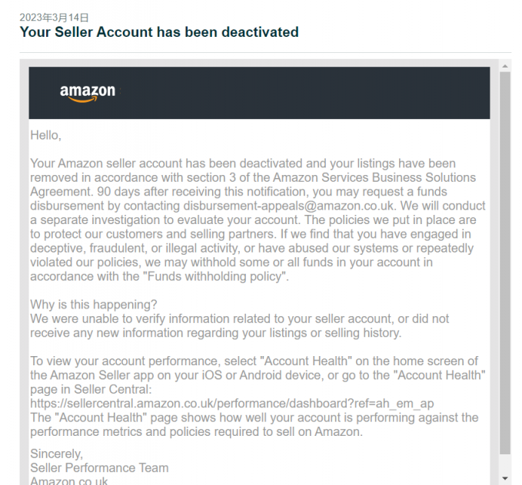The height and width of the screenshot is (485, 522).
Task: Click the scrollbar track below the thumb
Action: 505,464
